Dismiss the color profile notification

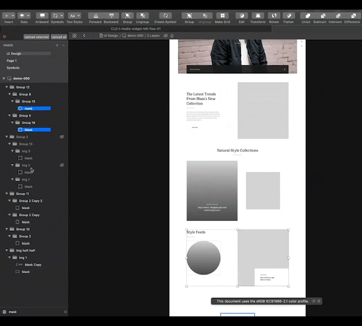coord(319,301)
